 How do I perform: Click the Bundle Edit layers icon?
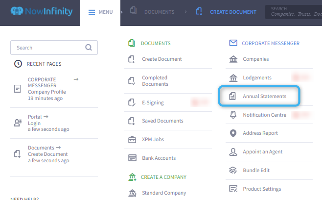(x=233, y=171)
